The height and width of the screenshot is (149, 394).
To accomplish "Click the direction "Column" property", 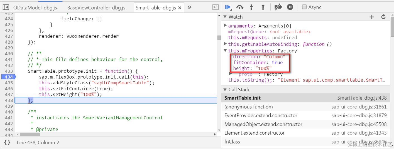I will click(x=259, y=57).
